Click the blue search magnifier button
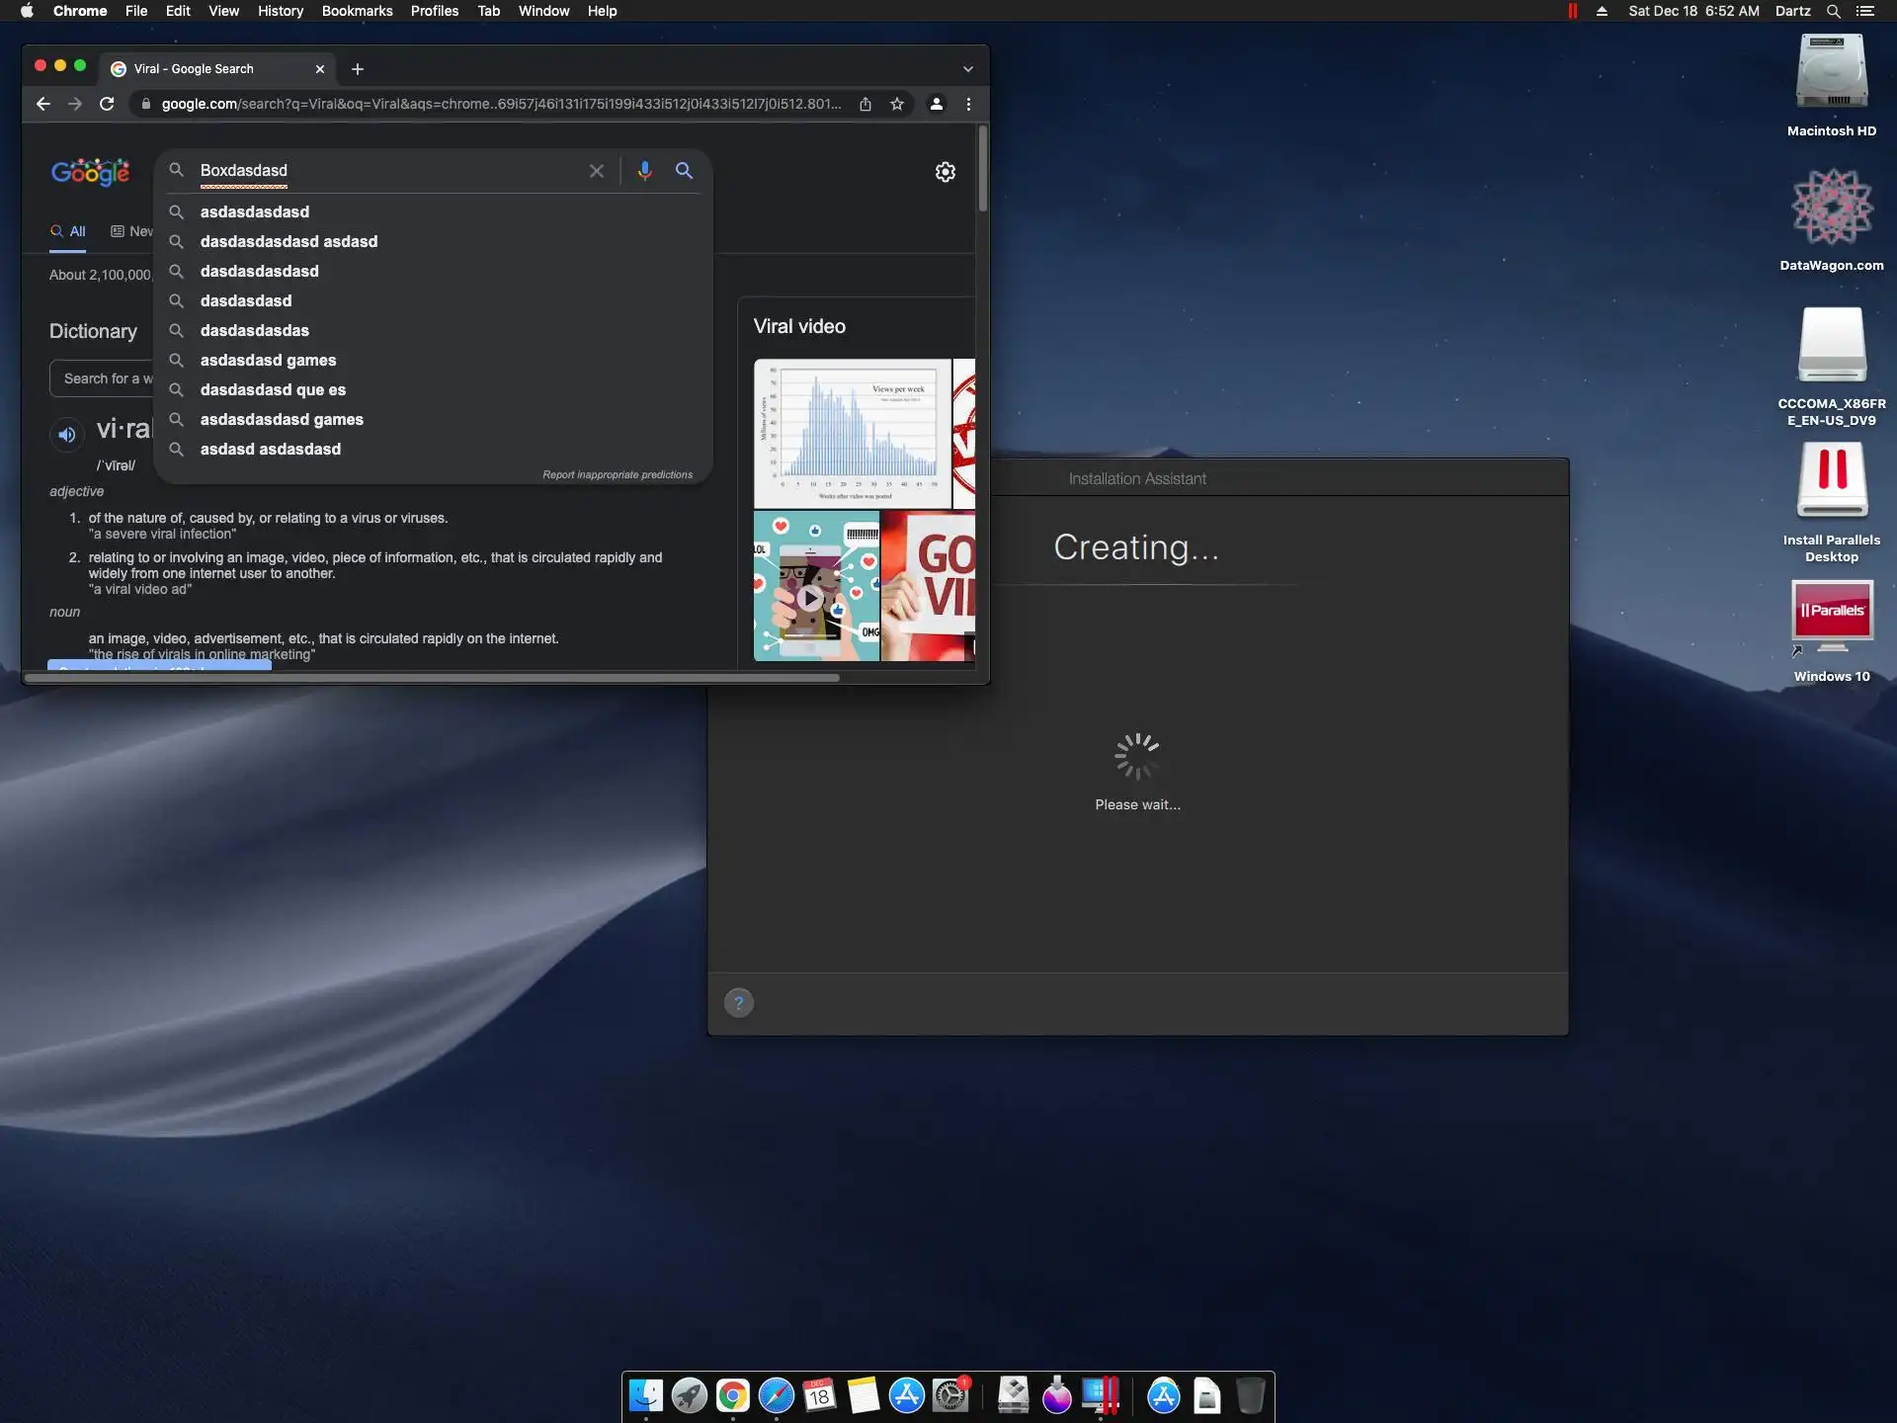 [x=684, y=170]
